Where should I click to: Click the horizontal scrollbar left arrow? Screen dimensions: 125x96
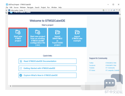[x=11, y=86]
